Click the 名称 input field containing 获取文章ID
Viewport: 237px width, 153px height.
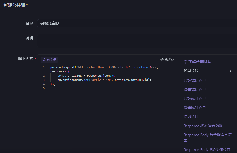(x=137, y=23)
